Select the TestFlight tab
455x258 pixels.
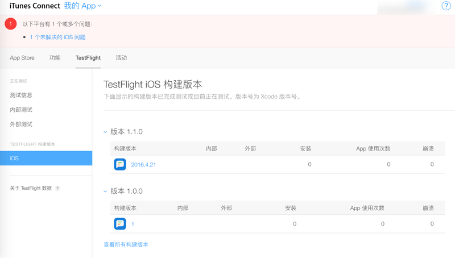(x=88, y=58)
